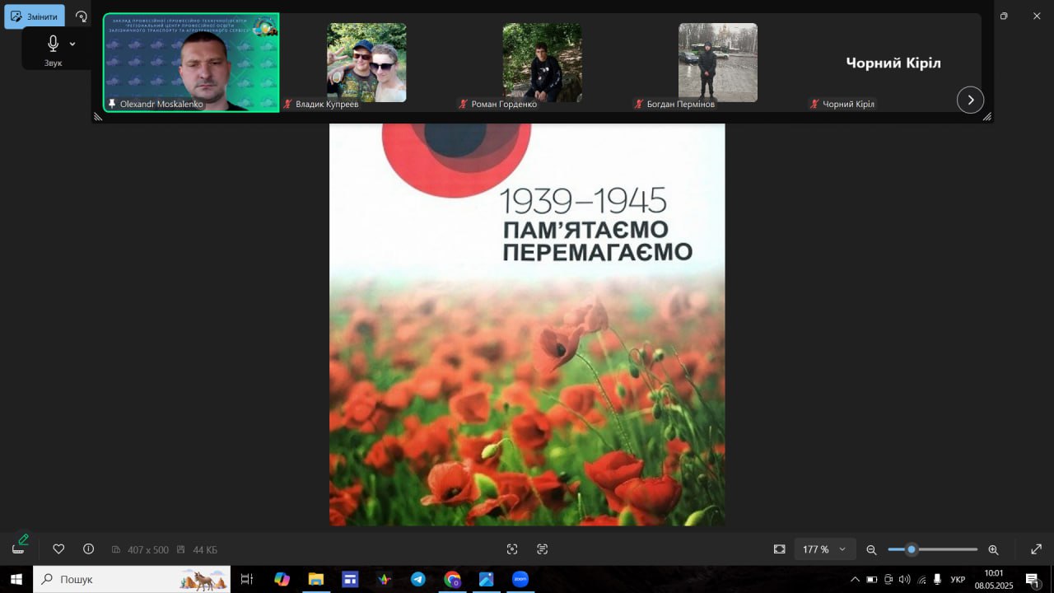Show hidden system tray icons
Image resolution: width=1054 pixels, height=593 pixels.
[x=855, y=579]
